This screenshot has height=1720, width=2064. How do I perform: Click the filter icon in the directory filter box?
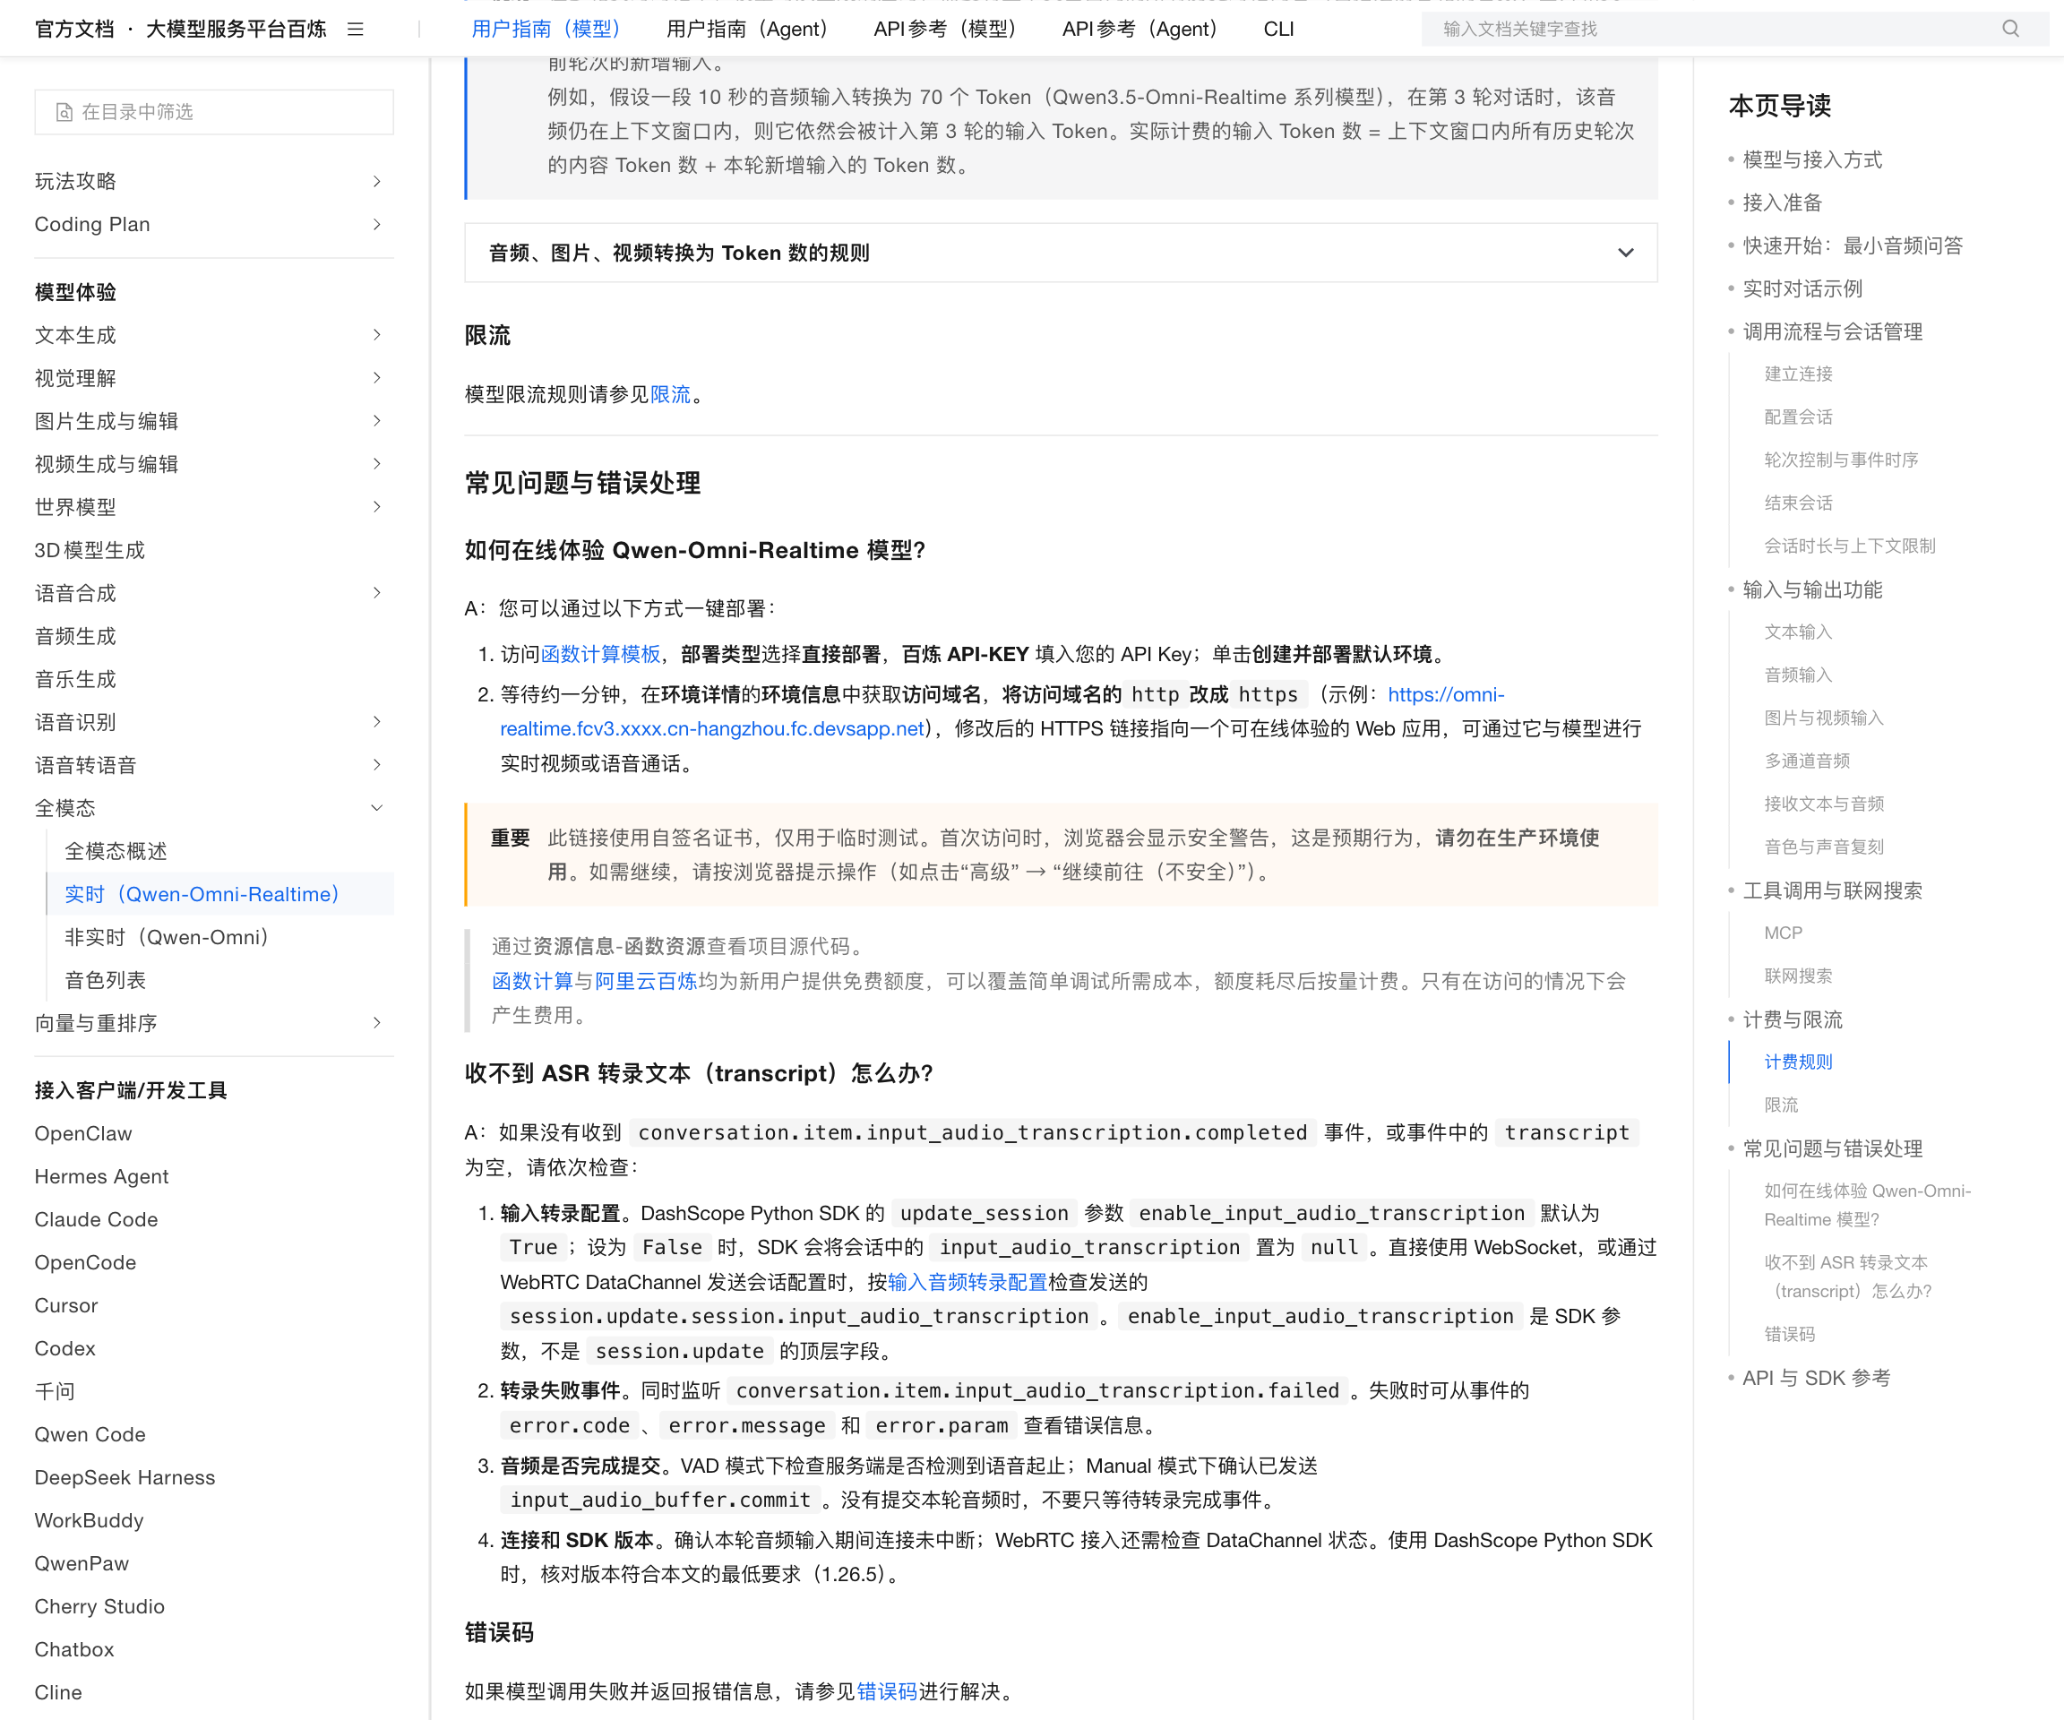64,112
